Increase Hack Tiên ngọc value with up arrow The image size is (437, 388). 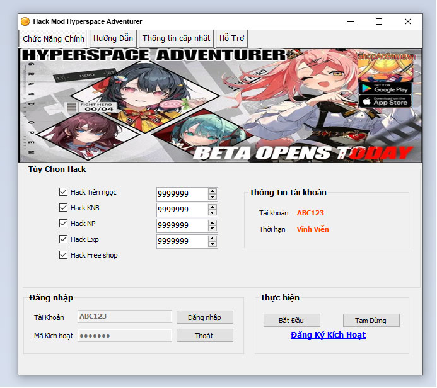213,191
